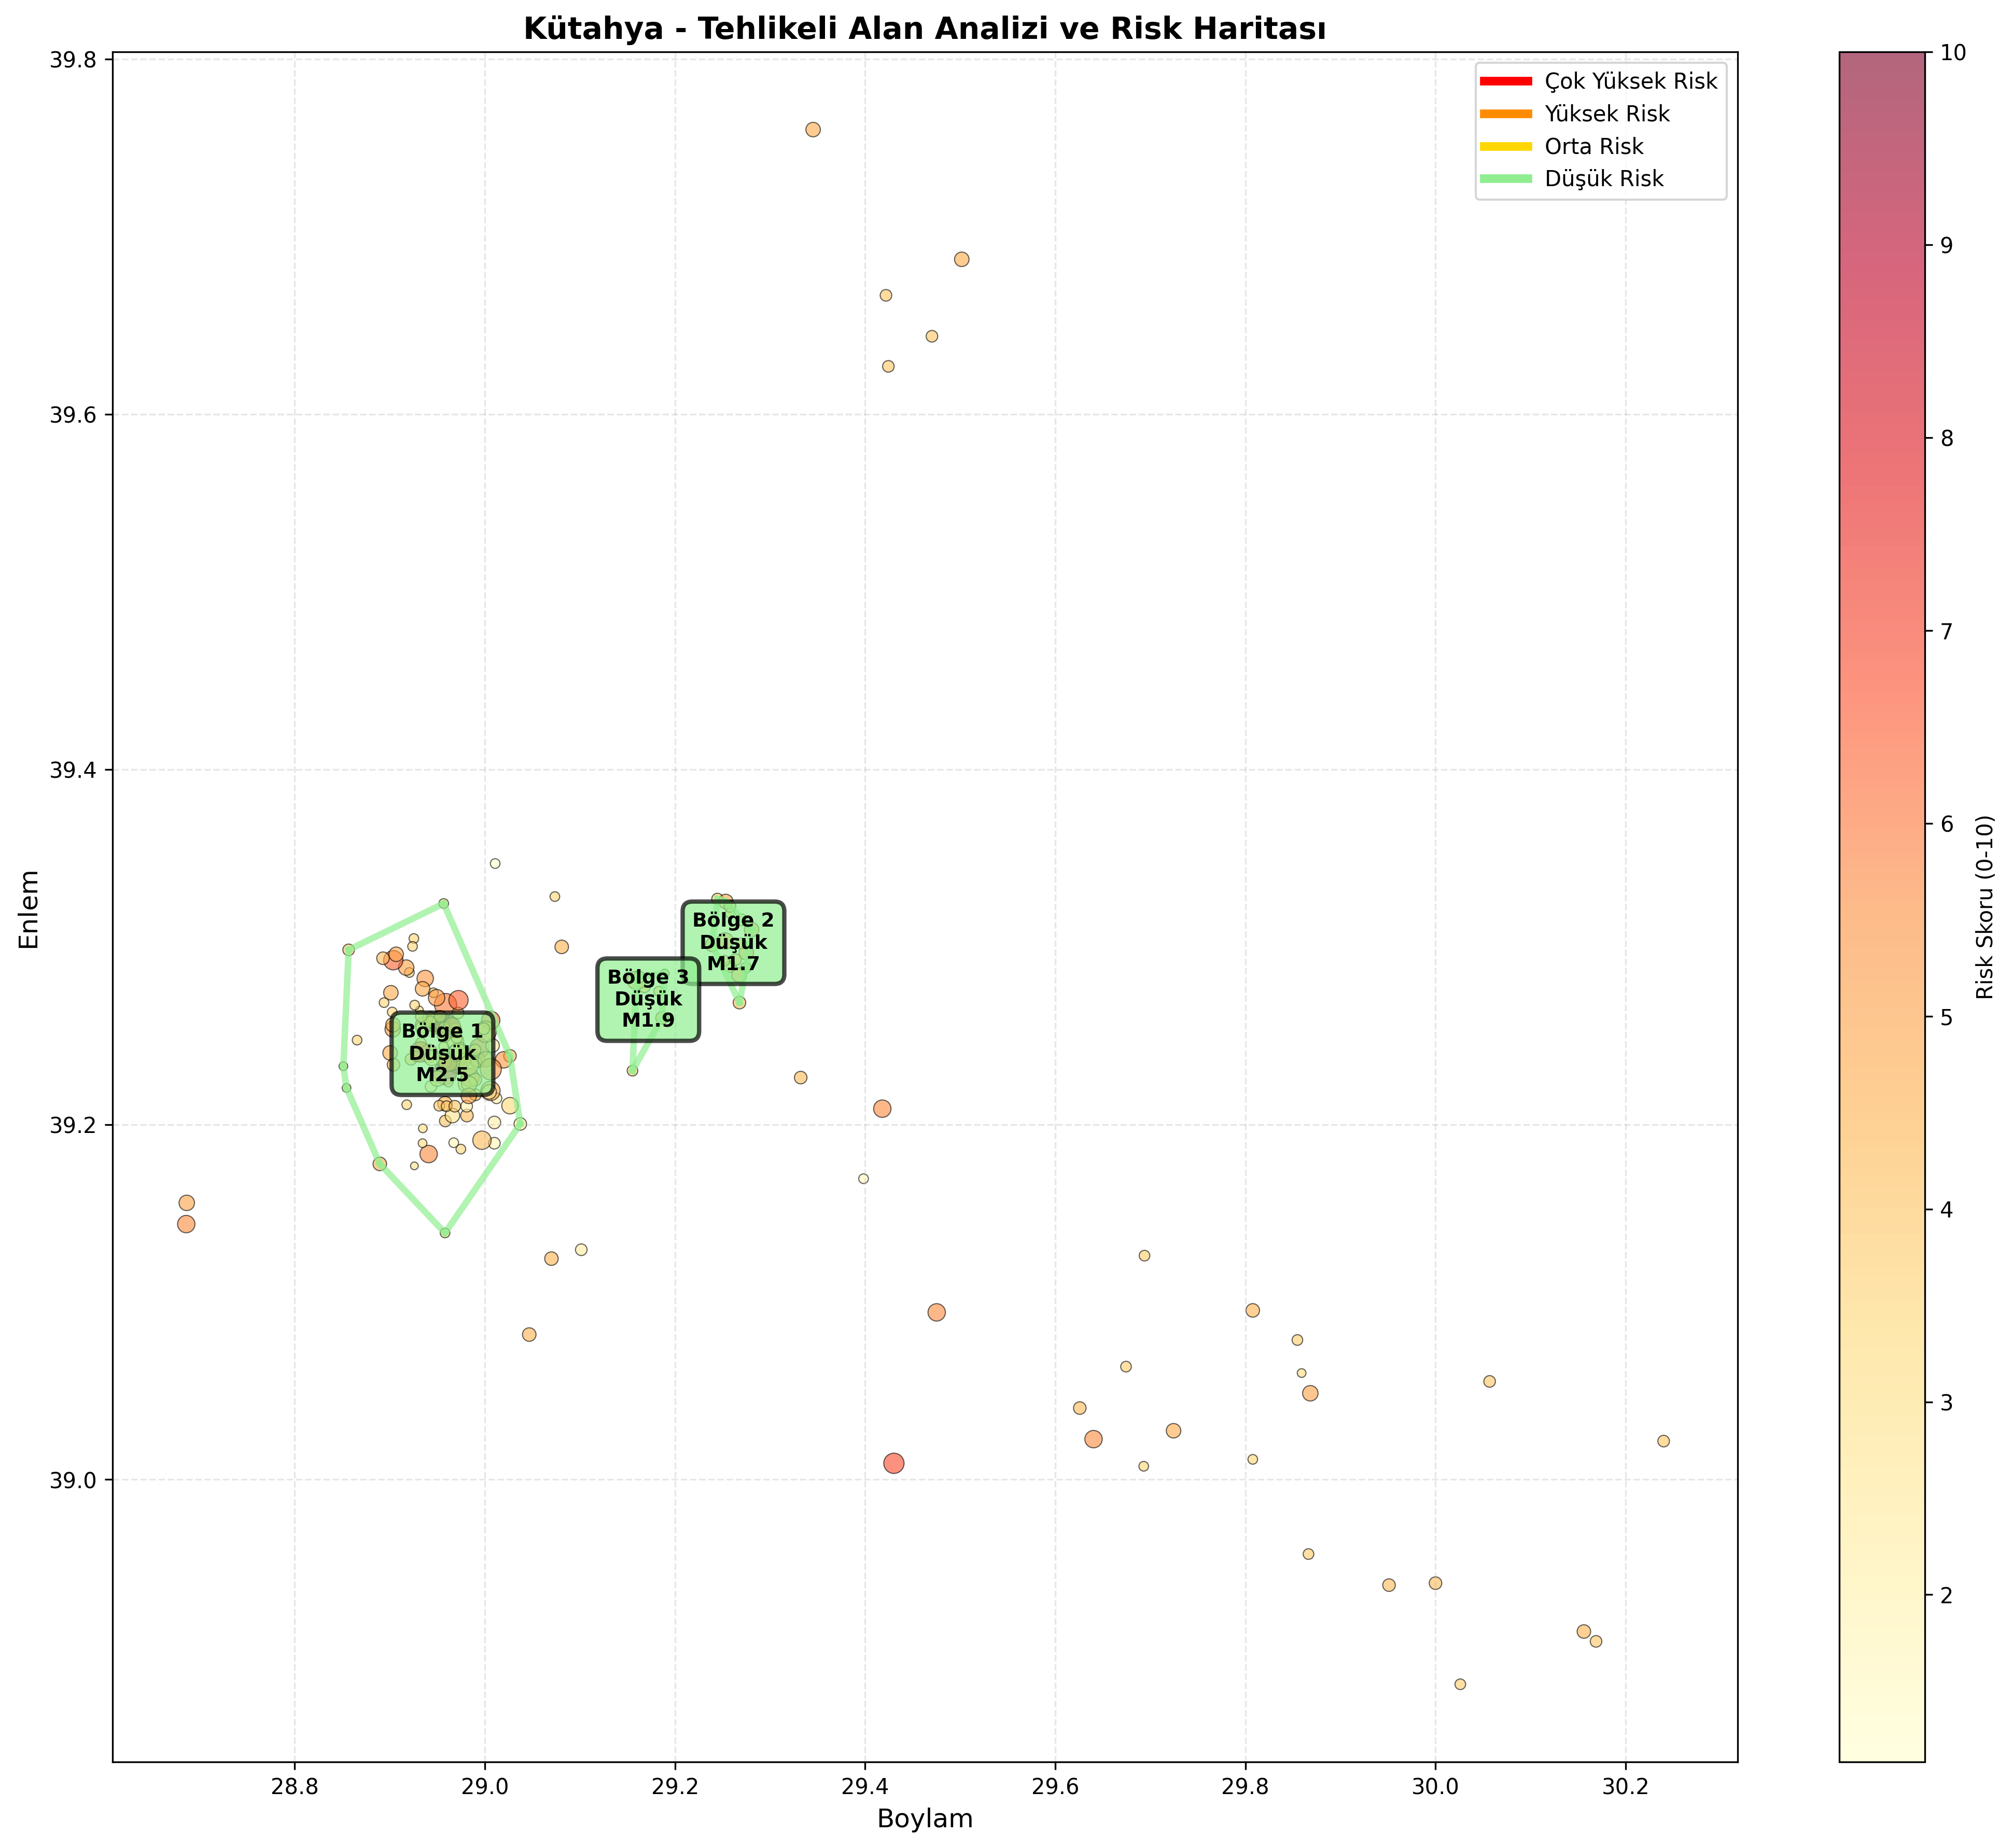Click the colorbar tick label 2
Screen dimensions: 2013x1848
click(1945, 1595)
